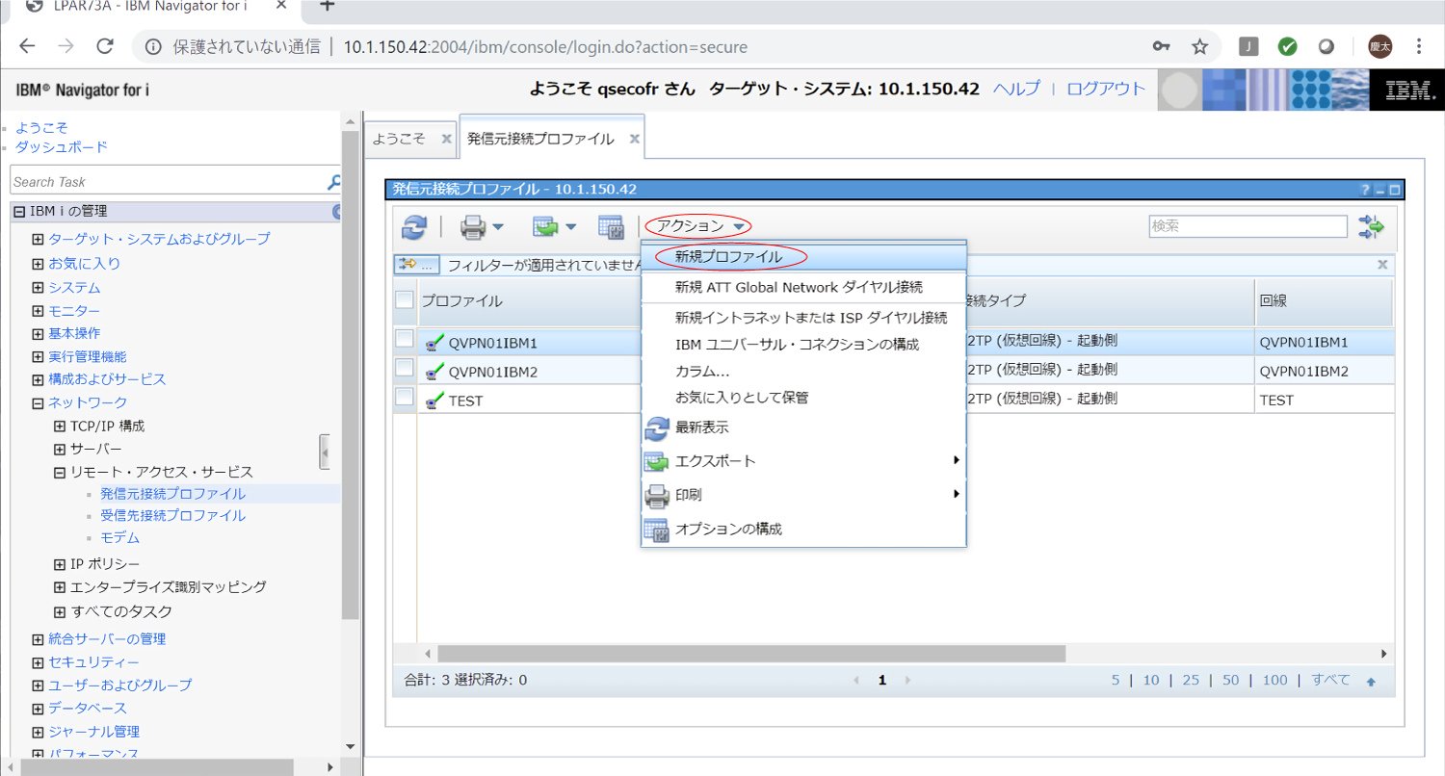Click the QVPN01IBM2 profile connection icon
The image size is (1445, 776).
click(x=434, y=371)
